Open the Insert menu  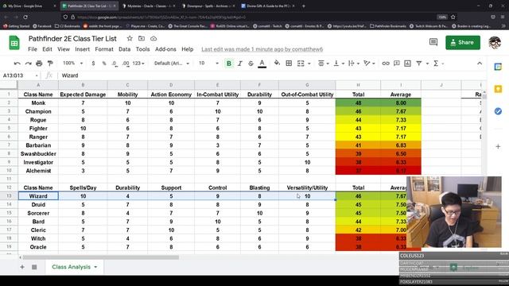(82, 49)
